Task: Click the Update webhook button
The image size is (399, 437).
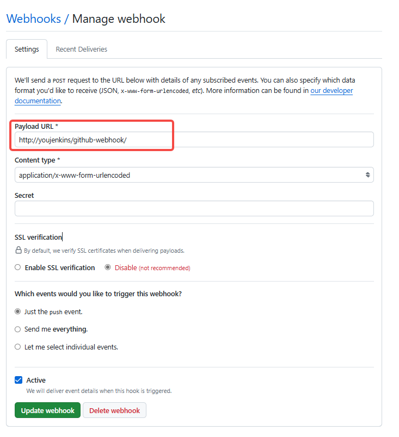Action: (47, 410)
